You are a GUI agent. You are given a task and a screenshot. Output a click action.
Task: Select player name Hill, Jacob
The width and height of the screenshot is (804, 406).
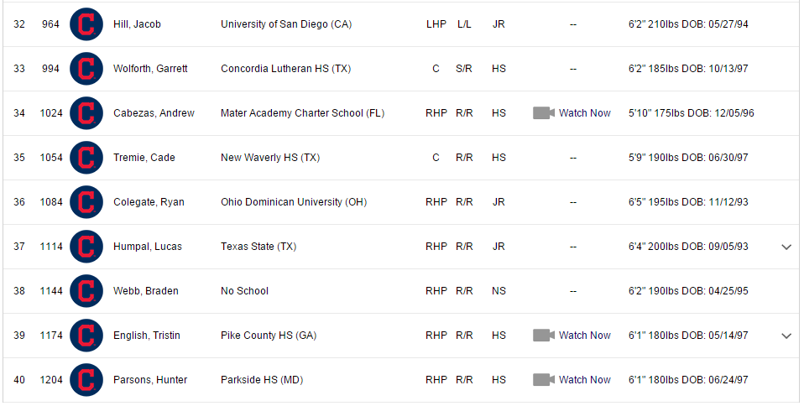coord(137,24)
